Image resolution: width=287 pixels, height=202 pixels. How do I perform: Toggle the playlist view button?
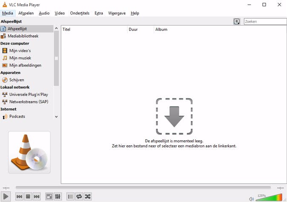click(70, 197)
